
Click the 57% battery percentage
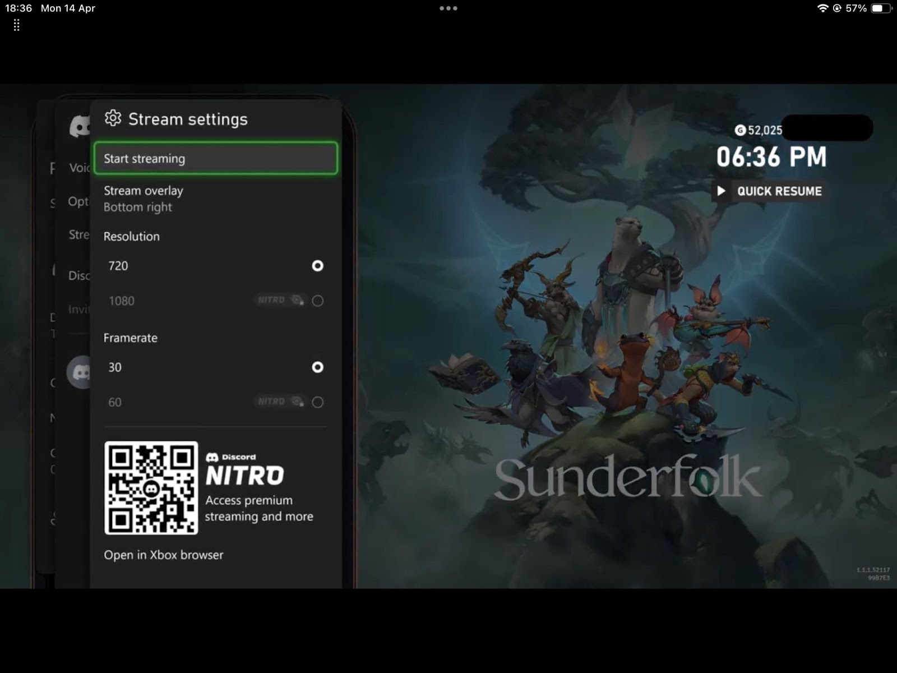tap(856, 8)
